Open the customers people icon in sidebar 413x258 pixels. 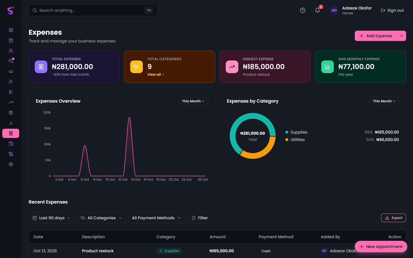pos(11,51)
